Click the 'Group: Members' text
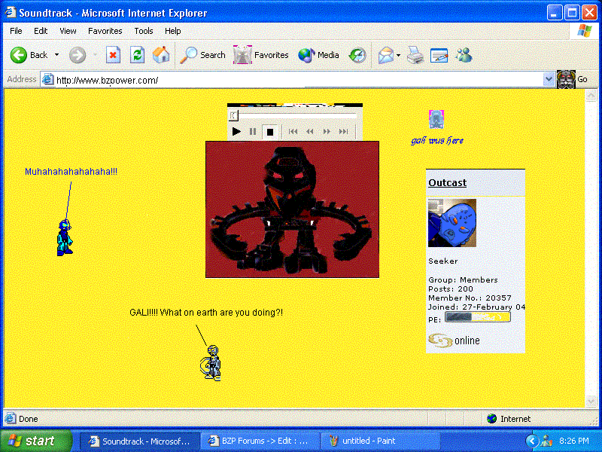Screen dimensions: 602x452 463,279
